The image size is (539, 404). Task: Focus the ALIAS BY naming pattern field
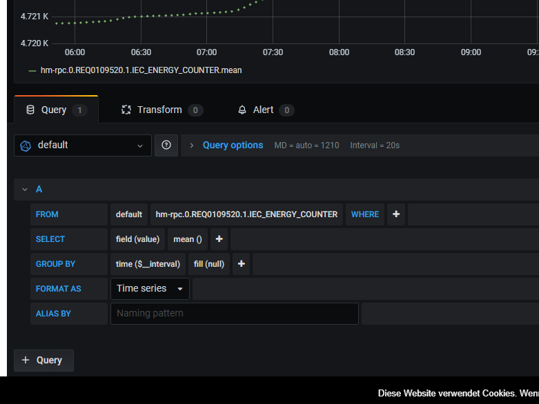(x=235, y=314)
